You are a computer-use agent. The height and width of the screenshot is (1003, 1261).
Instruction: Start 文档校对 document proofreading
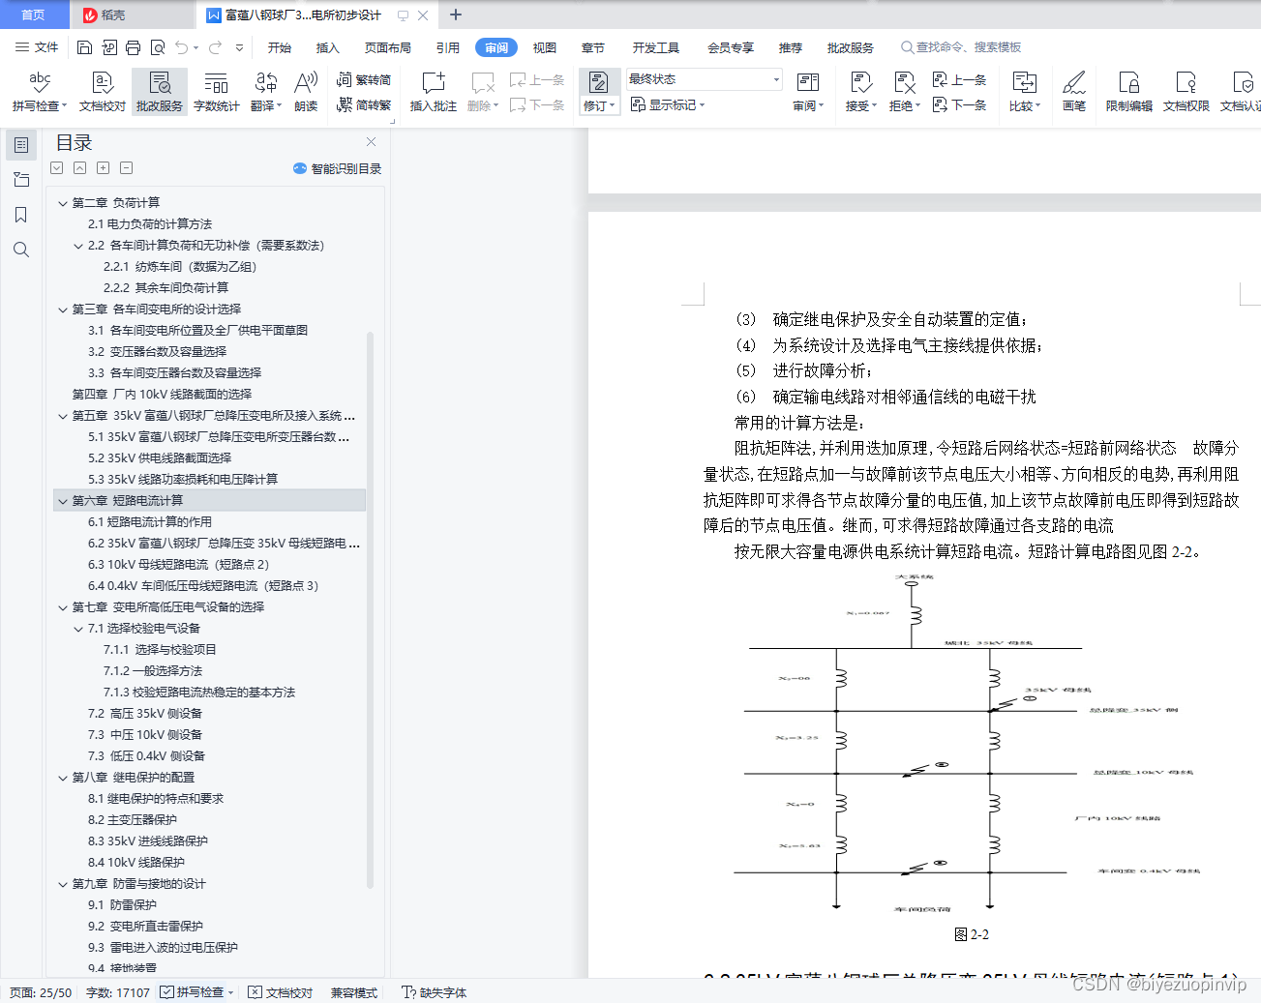pyautogui.click(x=101, y=92)
